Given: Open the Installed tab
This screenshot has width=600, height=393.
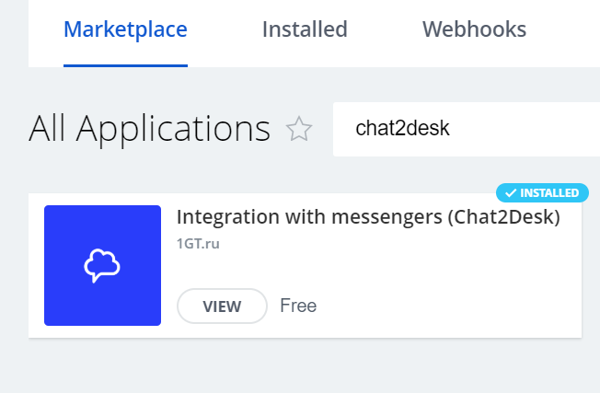Looking at the screenshot, I should [x=305, y=29].
